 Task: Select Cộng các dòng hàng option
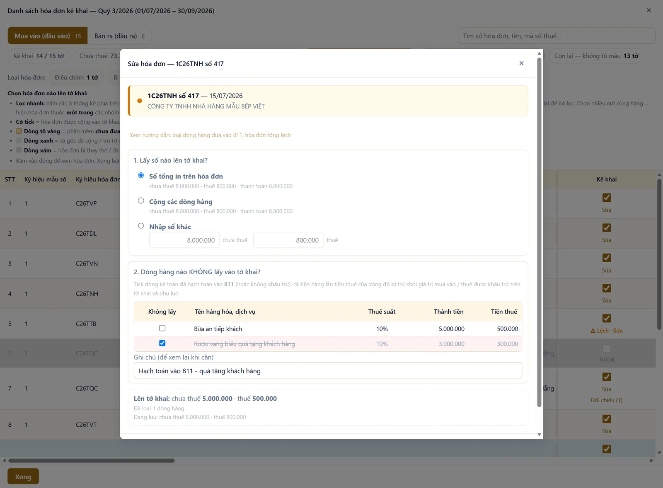[141, 201]
